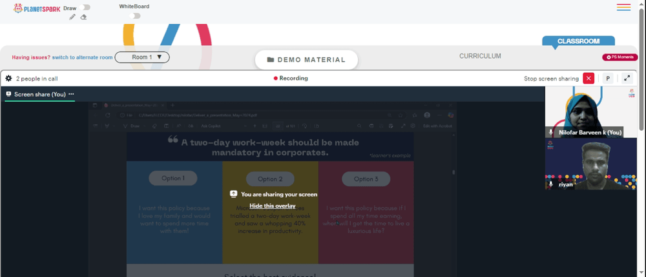
Task: Click Edit with Acrobat in shared toolbar
Action: [x=437, y=126]
